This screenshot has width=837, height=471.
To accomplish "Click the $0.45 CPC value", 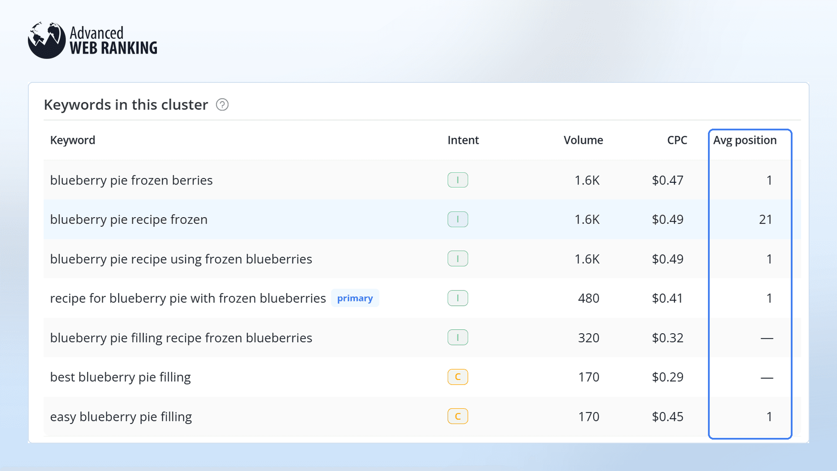I will click(x=667, y=417).
